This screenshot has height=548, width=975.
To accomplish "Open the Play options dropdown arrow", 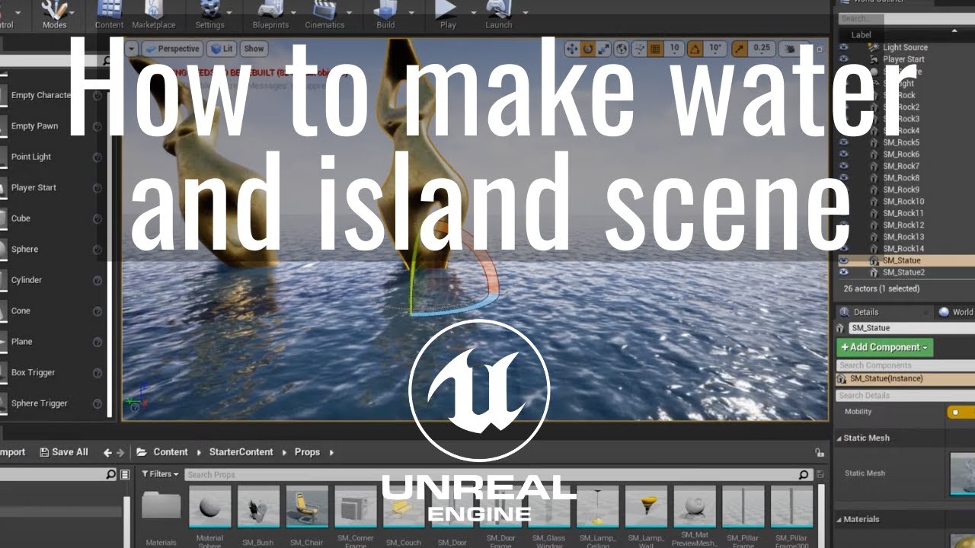I will click(472, 12).
